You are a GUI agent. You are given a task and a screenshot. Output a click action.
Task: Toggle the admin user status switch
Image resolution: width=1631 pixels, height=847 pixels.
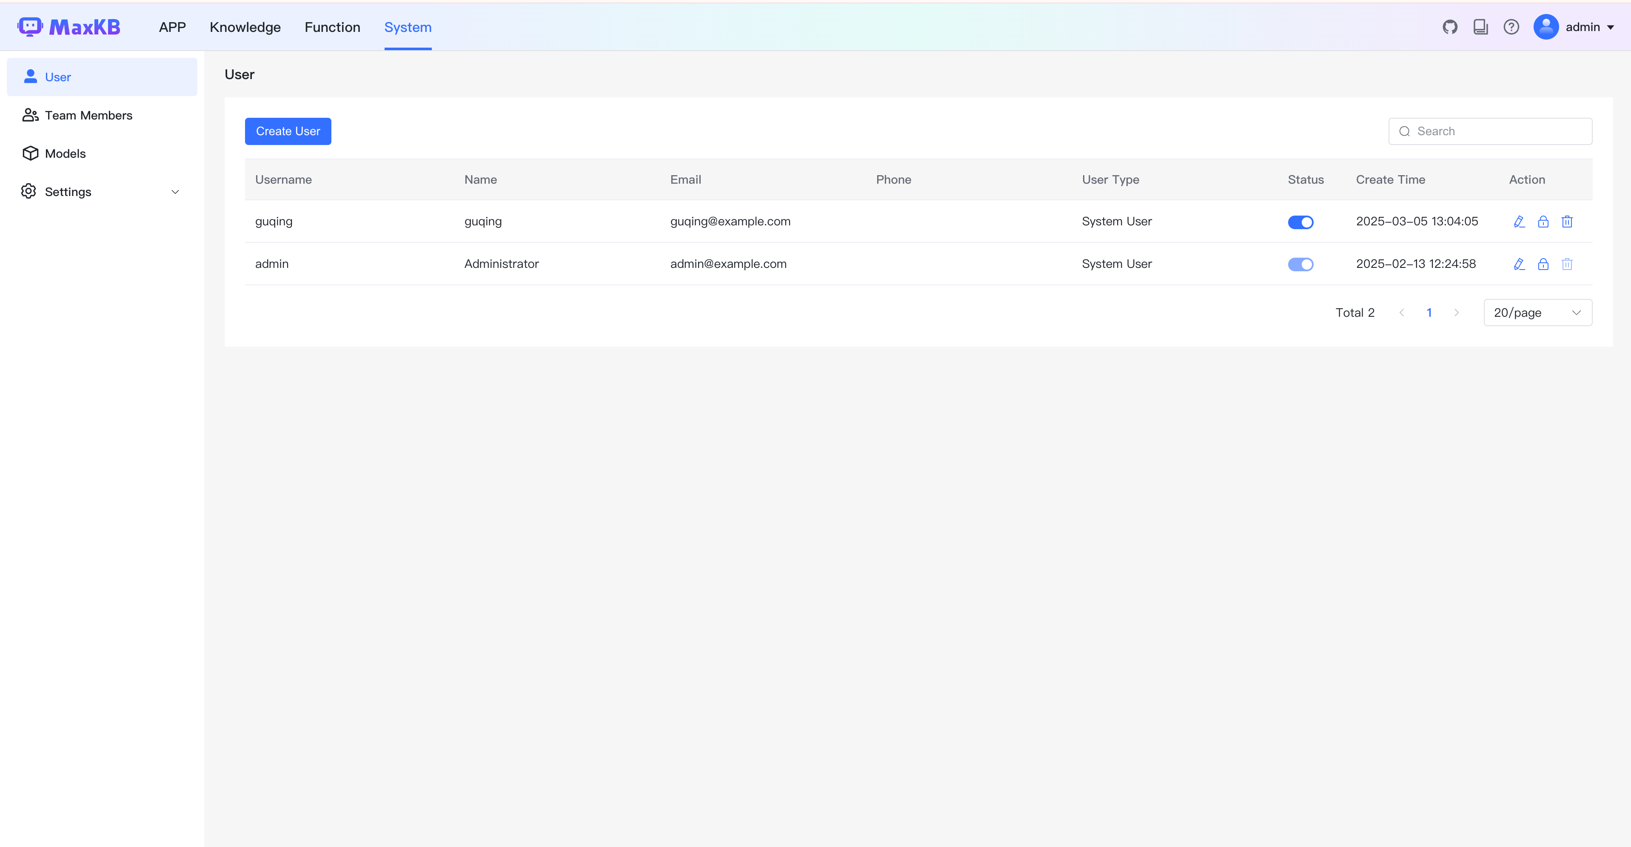1300,264
